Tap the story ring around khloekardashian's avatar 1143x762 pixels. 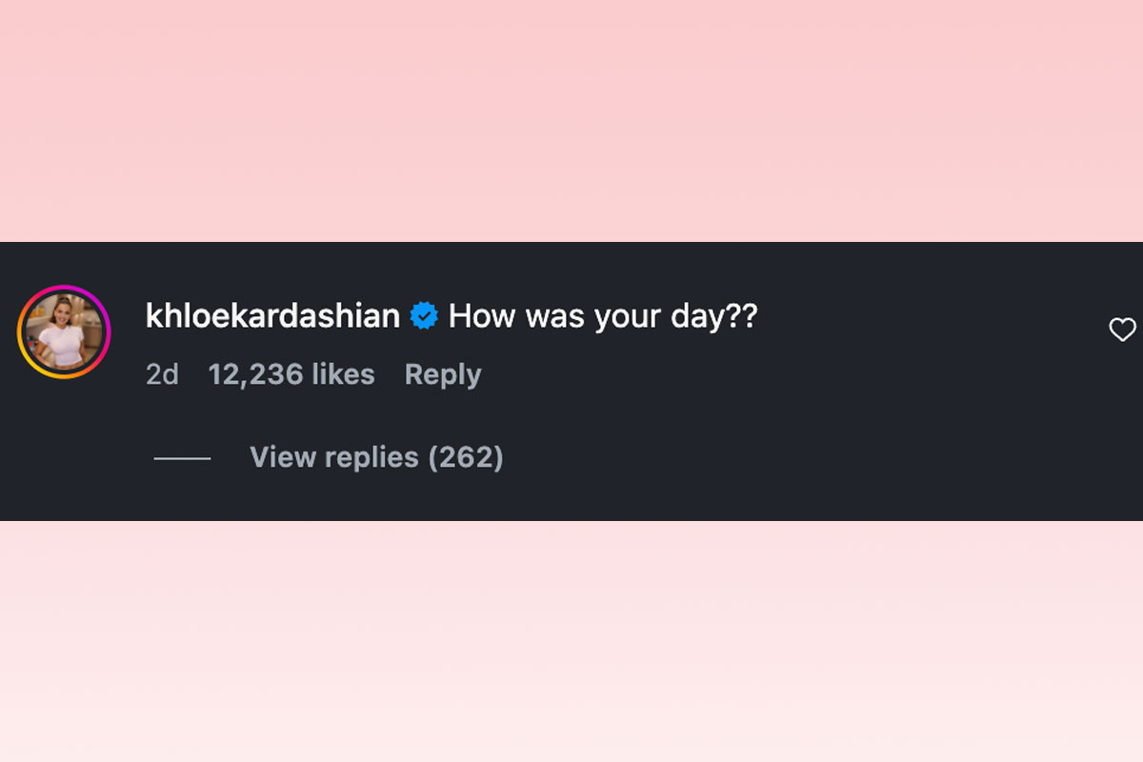[x=63, y=286]
